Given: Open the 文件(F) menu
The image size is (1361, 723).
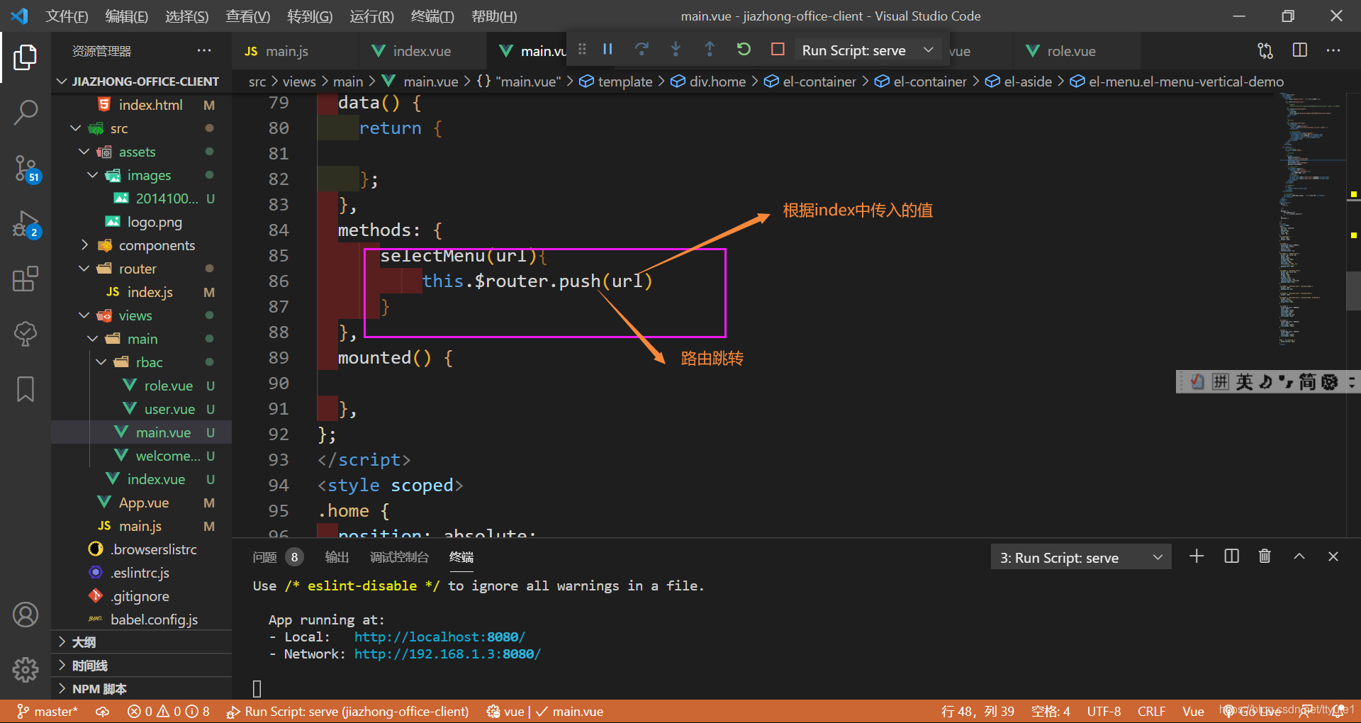Looking at the screenshot, I should coord(67,16).
